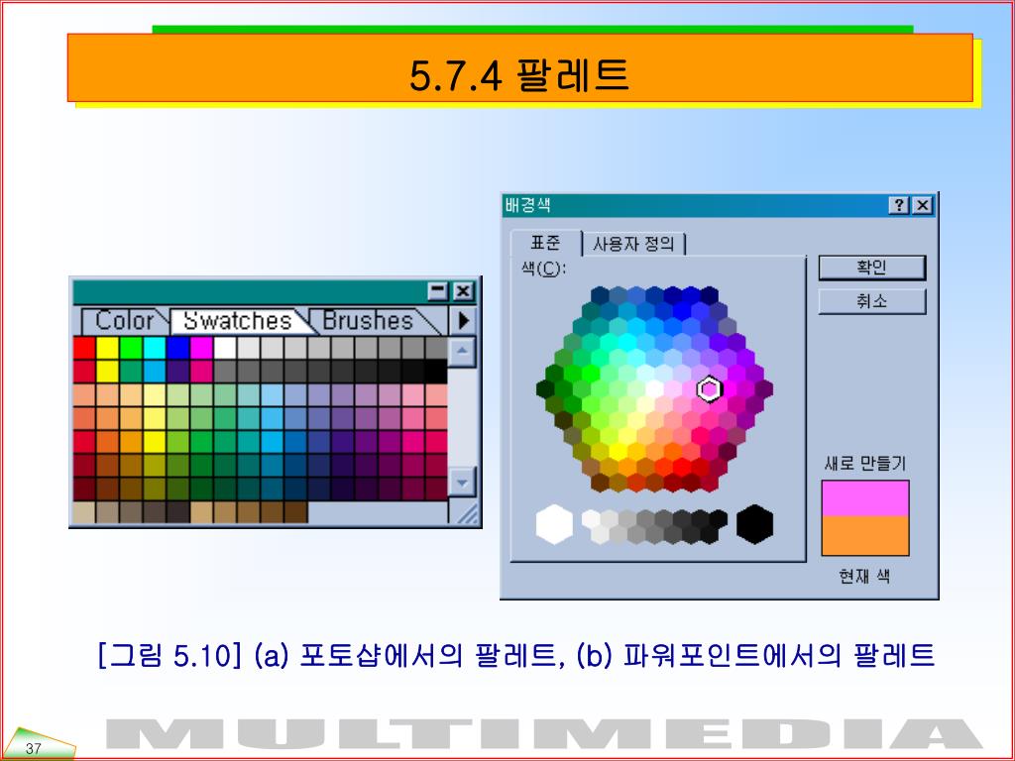Image resolution: width=1015 pixels, height=761 pixels.
Task: Pick the magenta swatch in top row
Action: (x=201, y=348)
